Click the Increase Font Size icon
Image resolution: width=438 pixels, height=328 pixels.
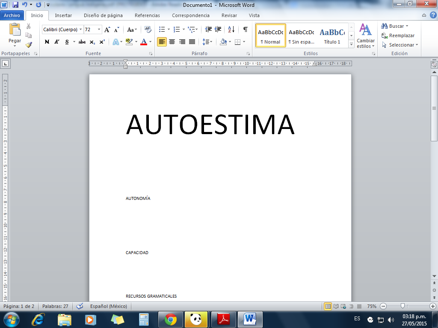[107, 29]
